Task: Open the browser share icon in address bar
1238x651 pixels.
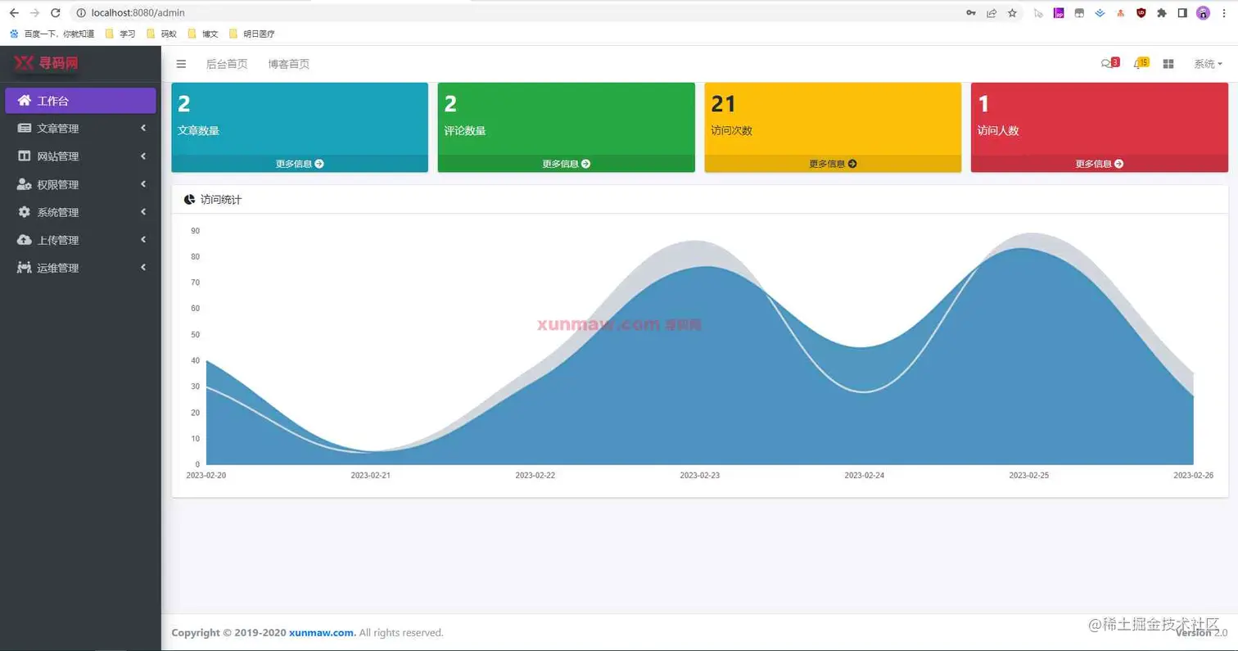Action: click(x=992, y=13)
